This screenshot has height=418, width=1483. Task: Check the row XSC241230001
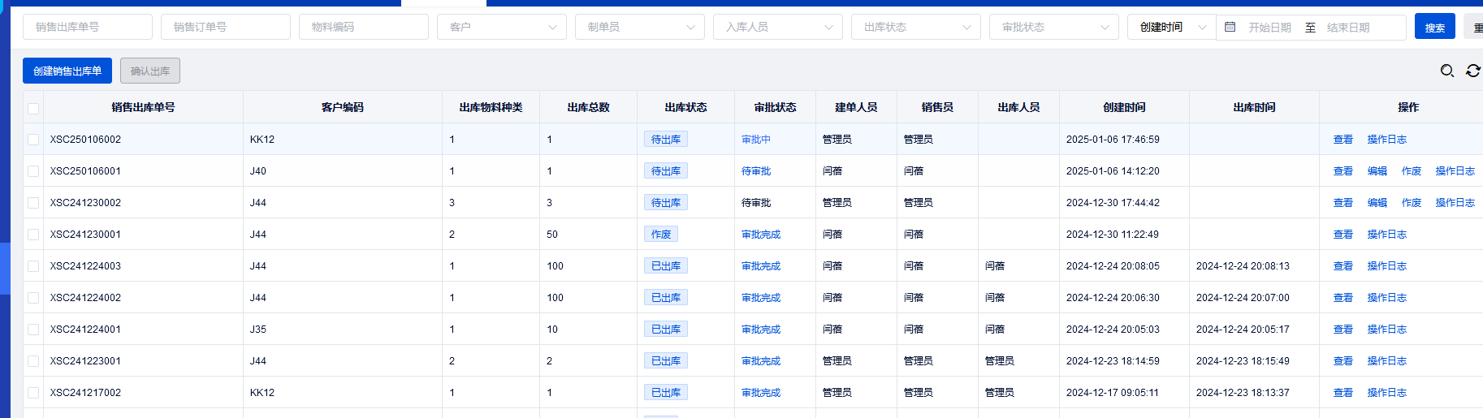click(x=33, y=235)
